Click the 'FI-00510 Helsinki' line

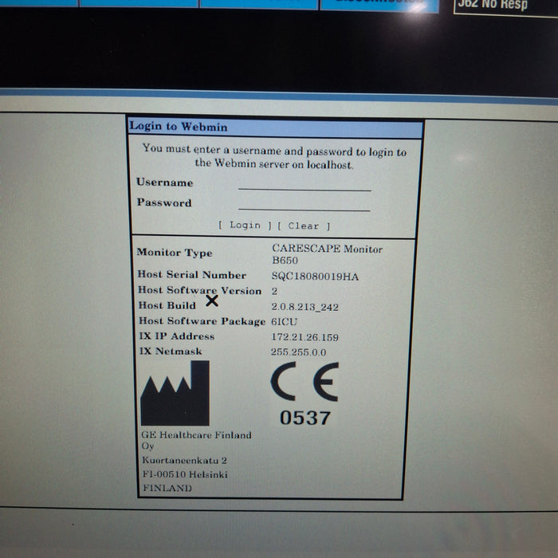click(185, 474)
